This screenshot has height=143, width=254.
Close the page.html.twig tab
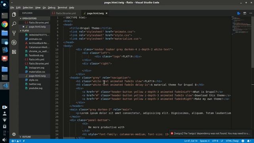click(106, 13)
